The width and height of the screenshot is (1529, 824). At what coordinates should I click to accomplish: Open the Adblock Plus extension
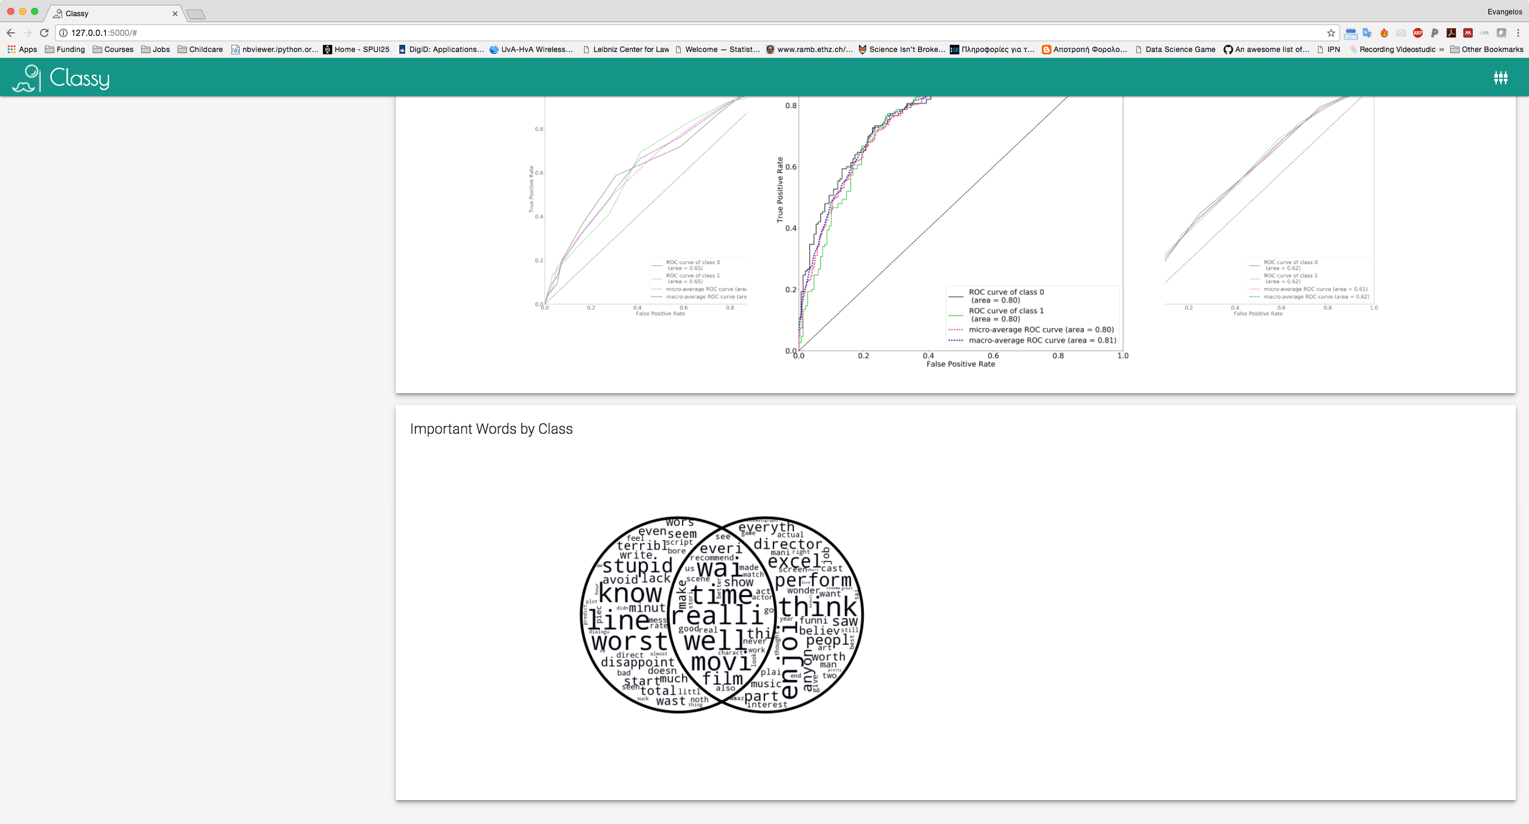1417,33
